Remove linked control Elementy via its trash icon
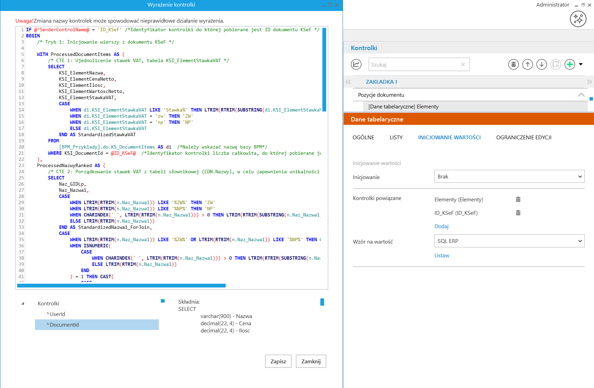This screenshot has height=388, width=594. pos(518,199)
